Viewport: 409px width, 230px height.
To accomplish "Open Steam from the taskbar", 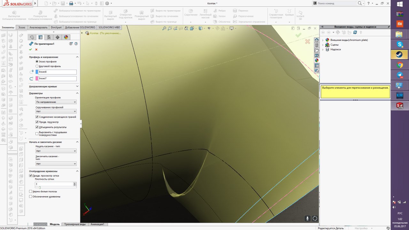I will coord(399,55).
